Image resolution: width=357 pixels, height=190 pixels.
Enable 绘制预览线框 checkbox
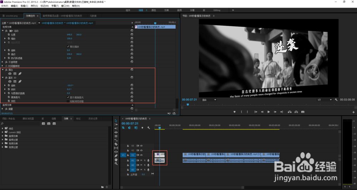coord(68,101)
